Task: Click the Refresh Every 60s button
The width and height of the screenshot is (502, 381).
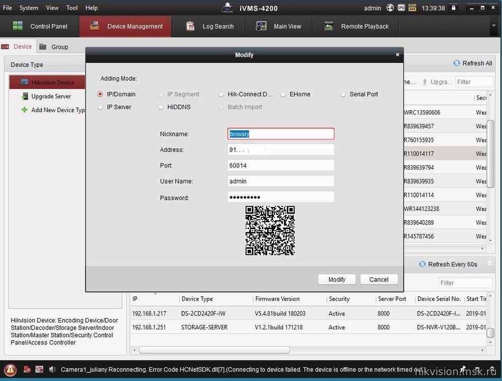Action: [448, 264]
